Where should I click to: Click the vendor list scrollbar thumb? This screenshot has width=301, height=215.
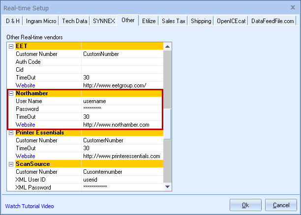click(167, 124)
